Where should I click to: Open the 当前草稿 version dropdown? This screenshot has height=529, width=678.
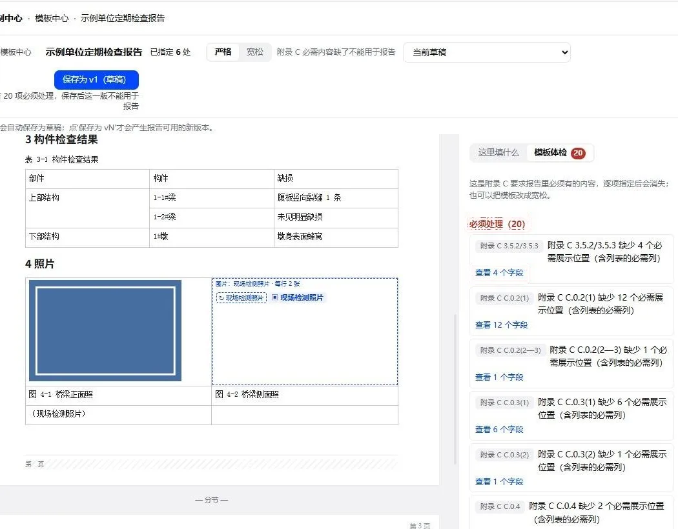coord(487,52)
